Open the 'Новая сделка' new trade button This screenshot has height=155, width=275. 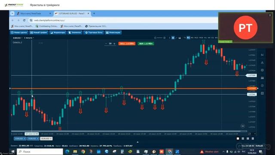point(19,33)
